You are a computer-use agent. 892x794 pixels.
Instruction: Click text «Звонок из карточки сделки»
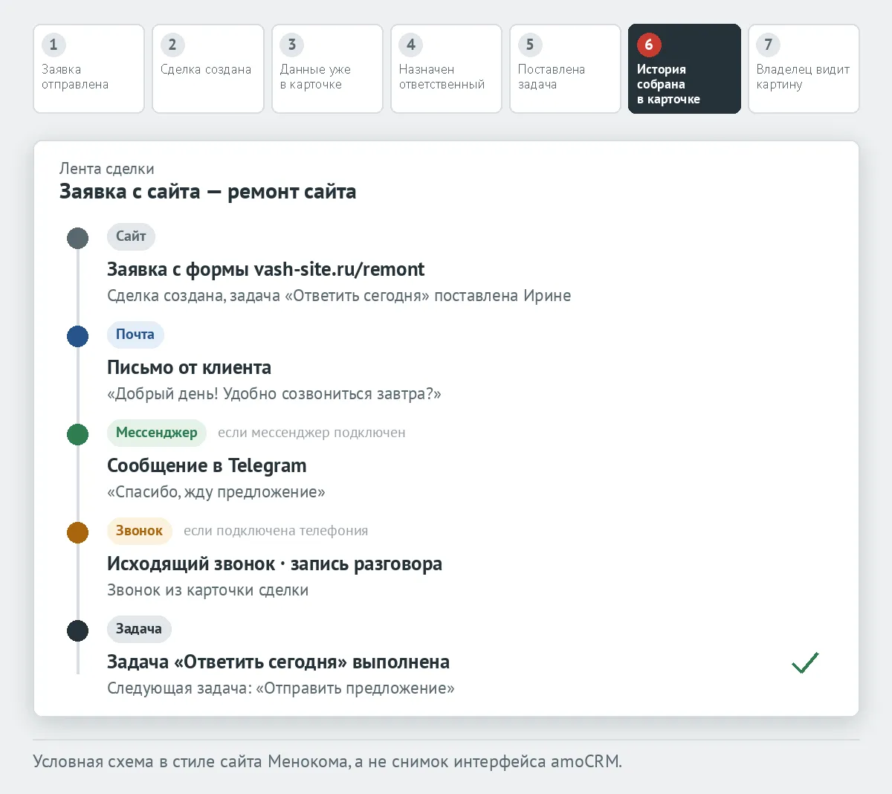(207, 590)
